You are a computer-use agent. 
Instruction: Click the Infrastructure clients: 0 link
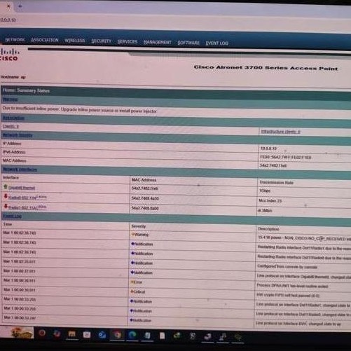point(280,132)
